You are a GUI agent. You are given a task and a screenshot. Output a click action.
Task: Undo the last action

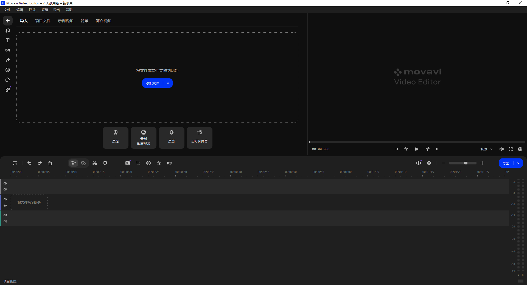pos(29,163)
